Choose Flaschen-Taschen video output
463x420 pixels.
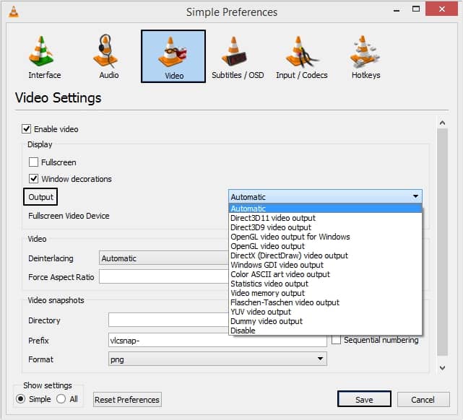pos(325,302)
